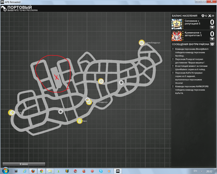
Task: Click the exclamation icon beside Pussycat message
Action: [173, 59]
